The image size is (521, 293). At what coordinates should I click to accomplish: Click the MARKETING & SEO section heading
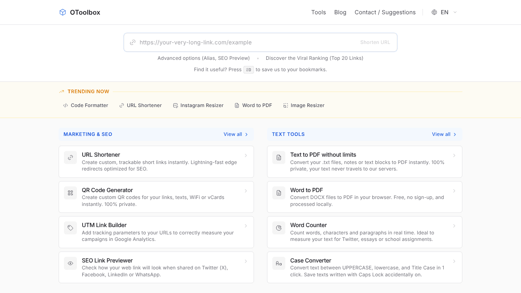coord(88,134)
